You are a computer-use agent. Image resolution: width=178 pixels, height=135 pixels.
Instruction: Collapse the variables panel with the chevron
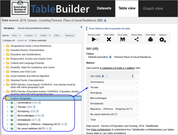click(81, 27)
